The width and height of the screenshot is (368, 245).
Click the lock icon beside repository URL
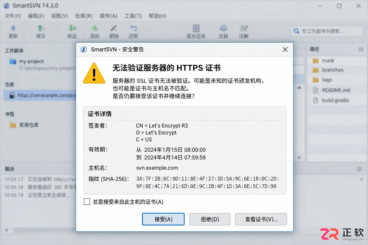(12, 95)
